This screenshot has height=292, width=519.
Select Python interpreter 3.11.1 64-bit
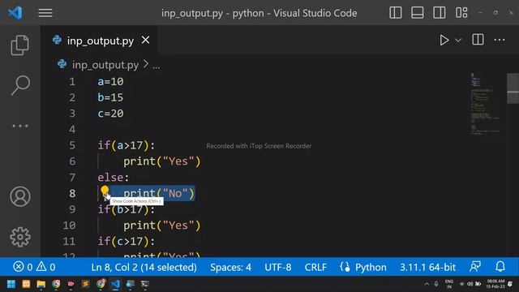427,267
